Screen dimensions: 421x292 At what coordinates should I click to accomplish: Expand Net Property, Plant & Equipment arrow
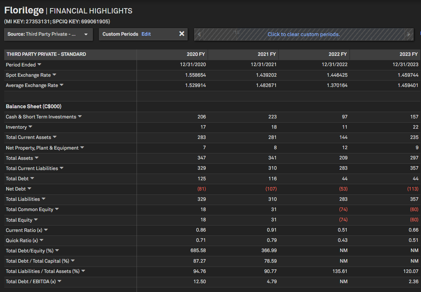tap(82, 148)
